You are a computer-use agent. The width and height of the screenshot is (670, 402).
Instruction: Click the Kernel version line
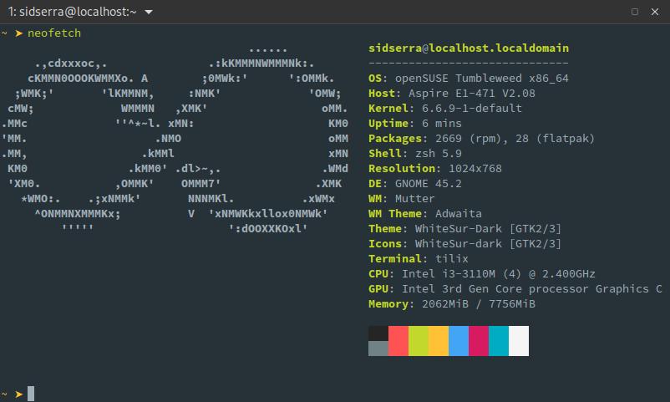click(445, 108)
